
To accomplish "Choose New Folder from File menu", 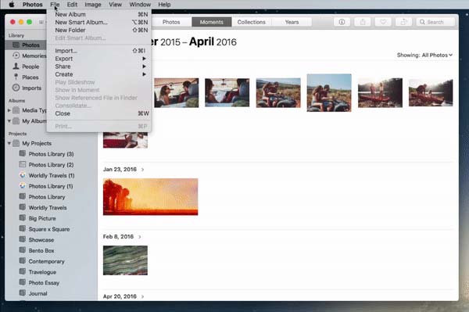I will click(x=99, y=30).
